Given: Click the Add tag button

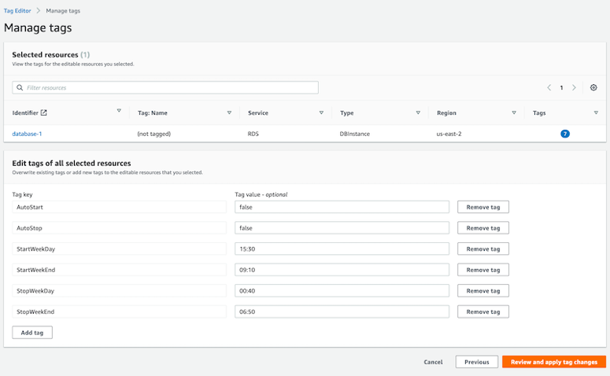Looking at the screenshot, I should (x=32, y=333).
